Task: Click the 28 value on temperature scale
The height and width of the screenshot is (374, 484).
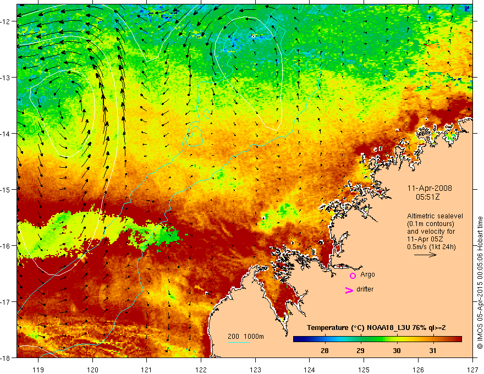Action: point(324,350)
